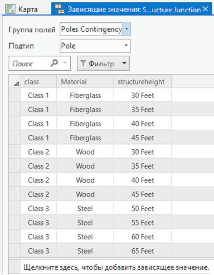
Task: Open the Фильтр dropdown arrow
Action: coord(124,63)
